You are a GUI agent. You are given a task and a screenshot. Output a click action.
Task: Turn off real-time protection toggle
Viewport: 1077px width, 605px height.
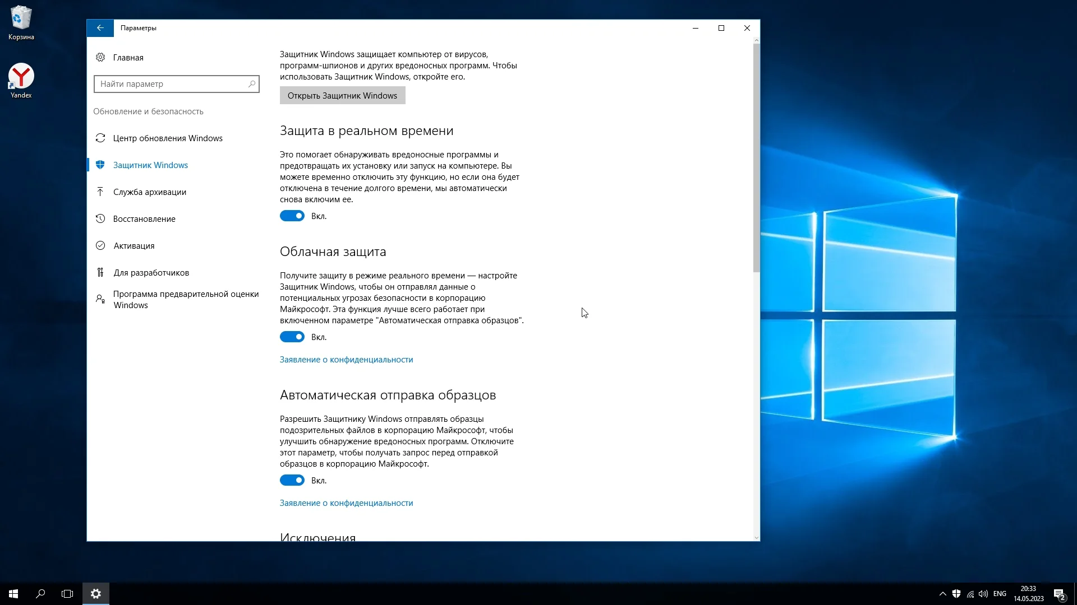[x=292, y=216]
